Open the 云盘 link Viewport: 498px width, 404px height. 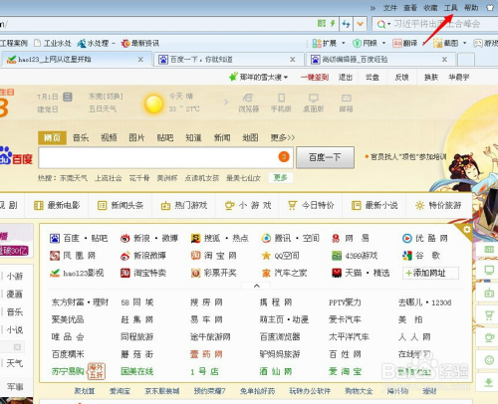[x=373, y=78]
